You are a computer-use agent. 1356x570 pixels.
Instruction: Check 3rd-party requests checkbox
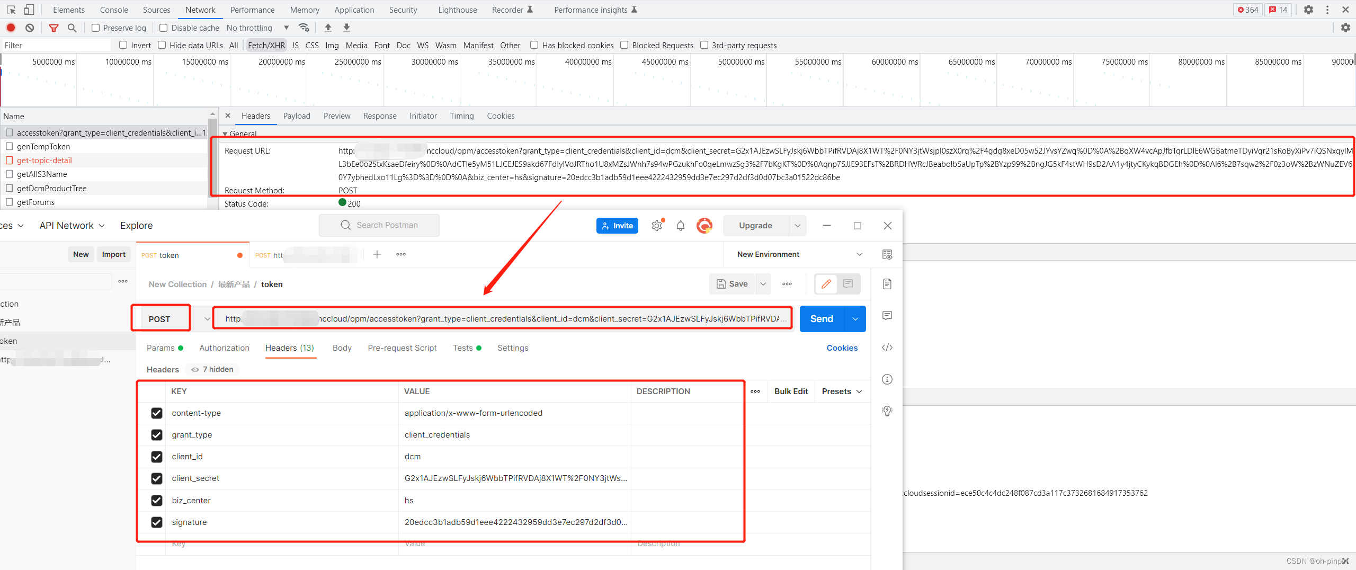704,45
